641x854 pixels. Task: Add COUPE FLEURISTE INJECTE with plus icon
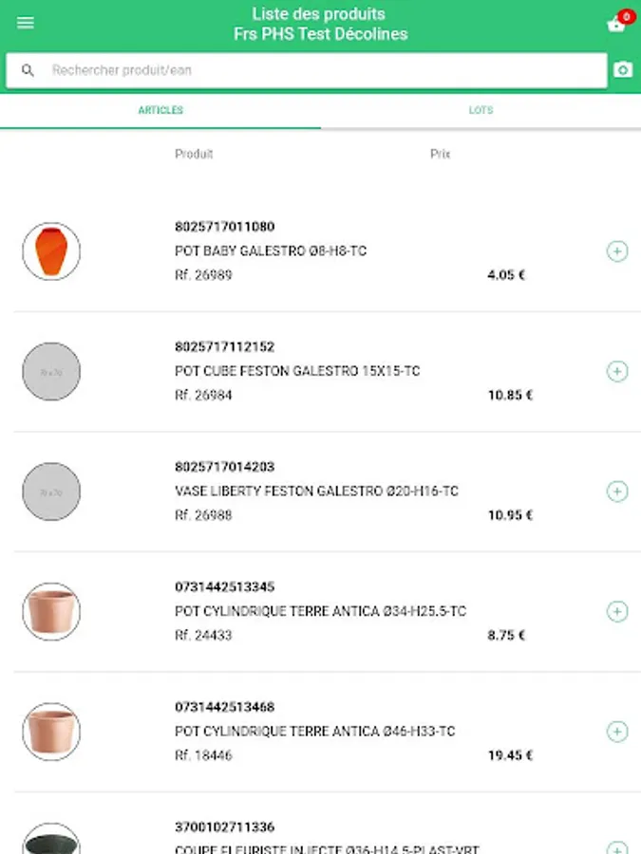[617, 847]
